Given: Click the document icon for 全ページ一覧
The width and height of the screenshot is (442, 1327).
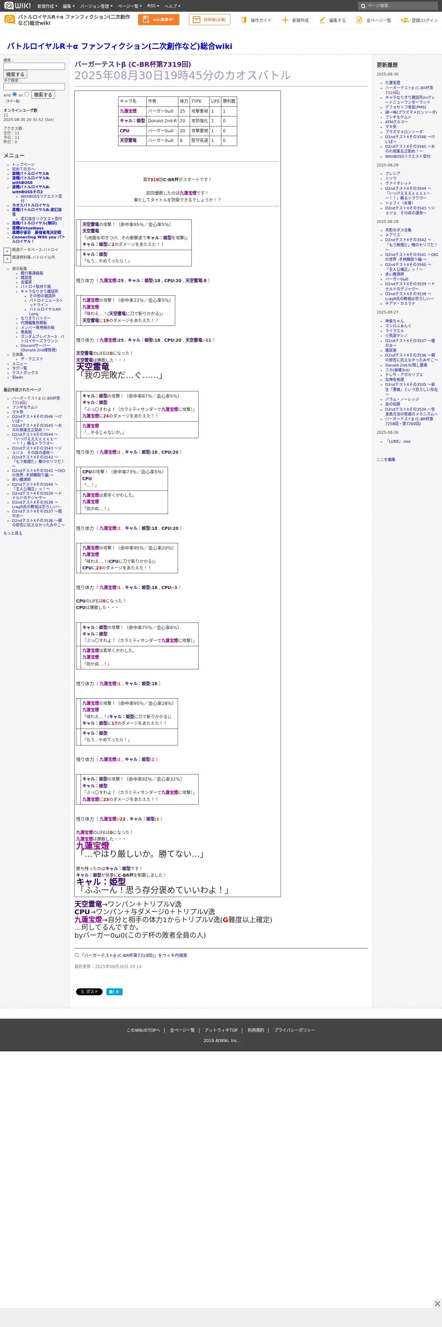Looking at the screenshot, I should [359, 20].
